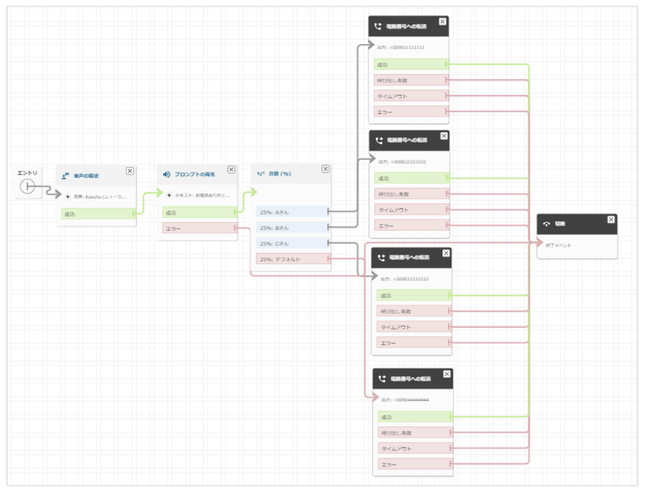Select 成功 branch in プロンプトの再生 block
This screenshot has width=645, height=492.
click(200, 212)
